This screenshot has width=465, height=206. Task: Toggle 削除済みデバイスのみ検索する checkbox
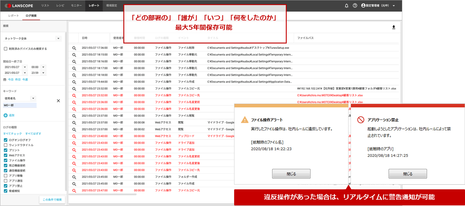pyautogui.click(x=5, y=49)
